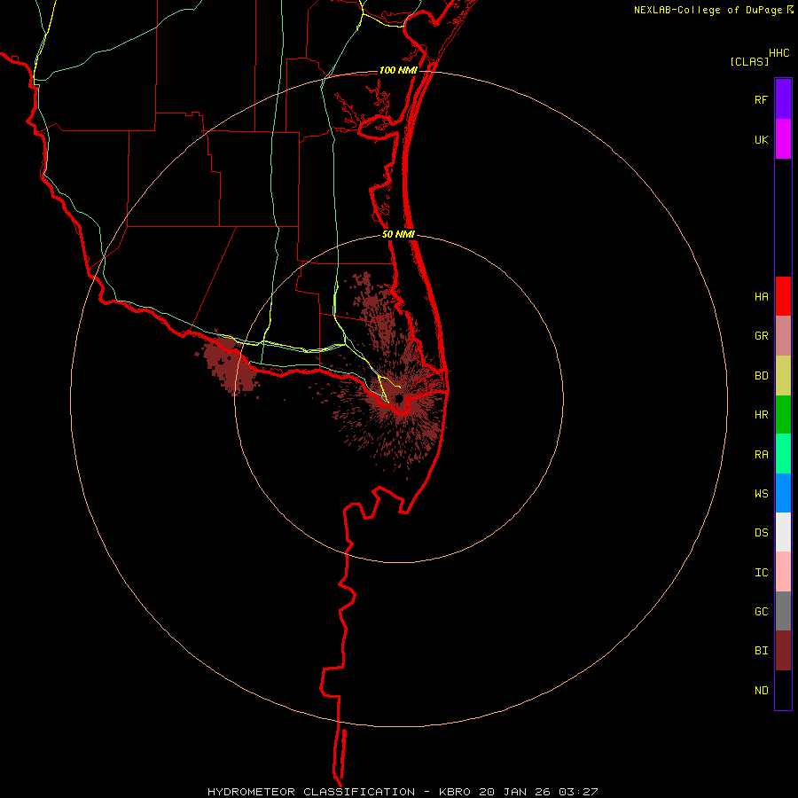
Task: Click the 'HA' legend label
Action: (x=761, y=297)
